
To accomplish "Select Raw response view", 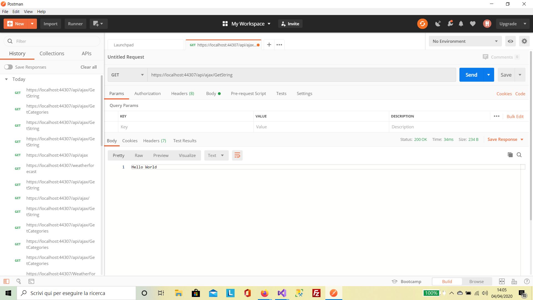I will coord(139,155).
